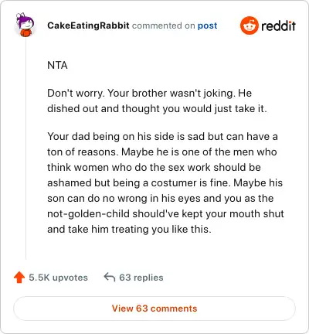Image resolution: width=309 pixels, height=334 pixels.
Task: Click the final line "and take him treating"
Action: (x=129, y=229)
